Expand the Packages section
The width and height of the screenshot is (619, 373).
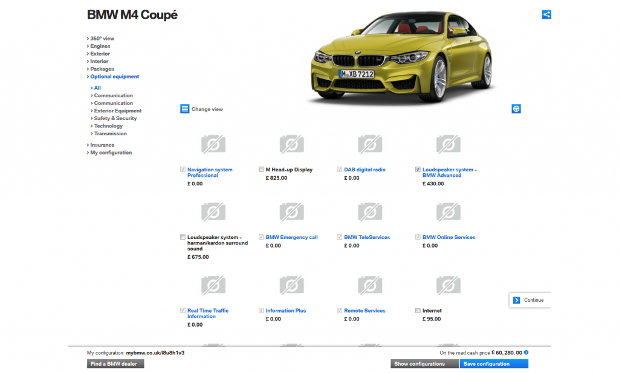(102, 69)
